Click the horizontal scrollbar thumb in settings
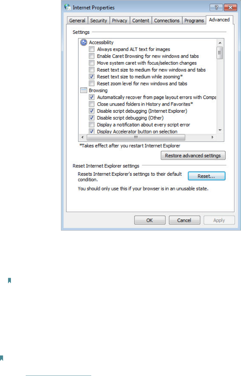This screenshot has height=376, width=241. point(136,137)
